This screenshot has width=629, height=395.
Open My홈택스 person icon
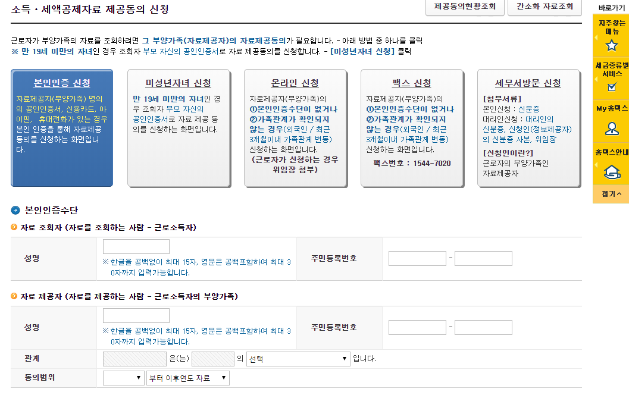612,128
